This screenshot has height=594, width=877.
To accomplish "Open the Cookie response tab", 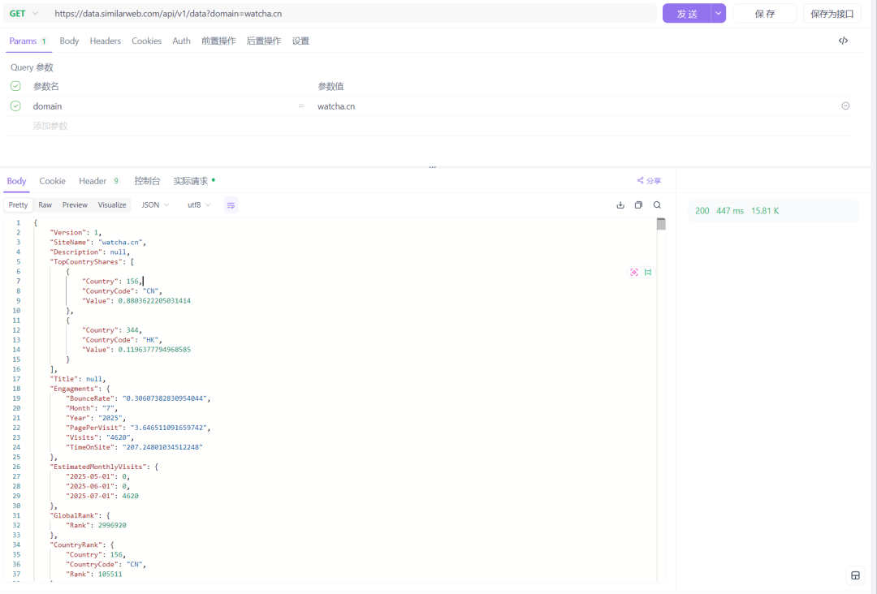I will 53,181.
